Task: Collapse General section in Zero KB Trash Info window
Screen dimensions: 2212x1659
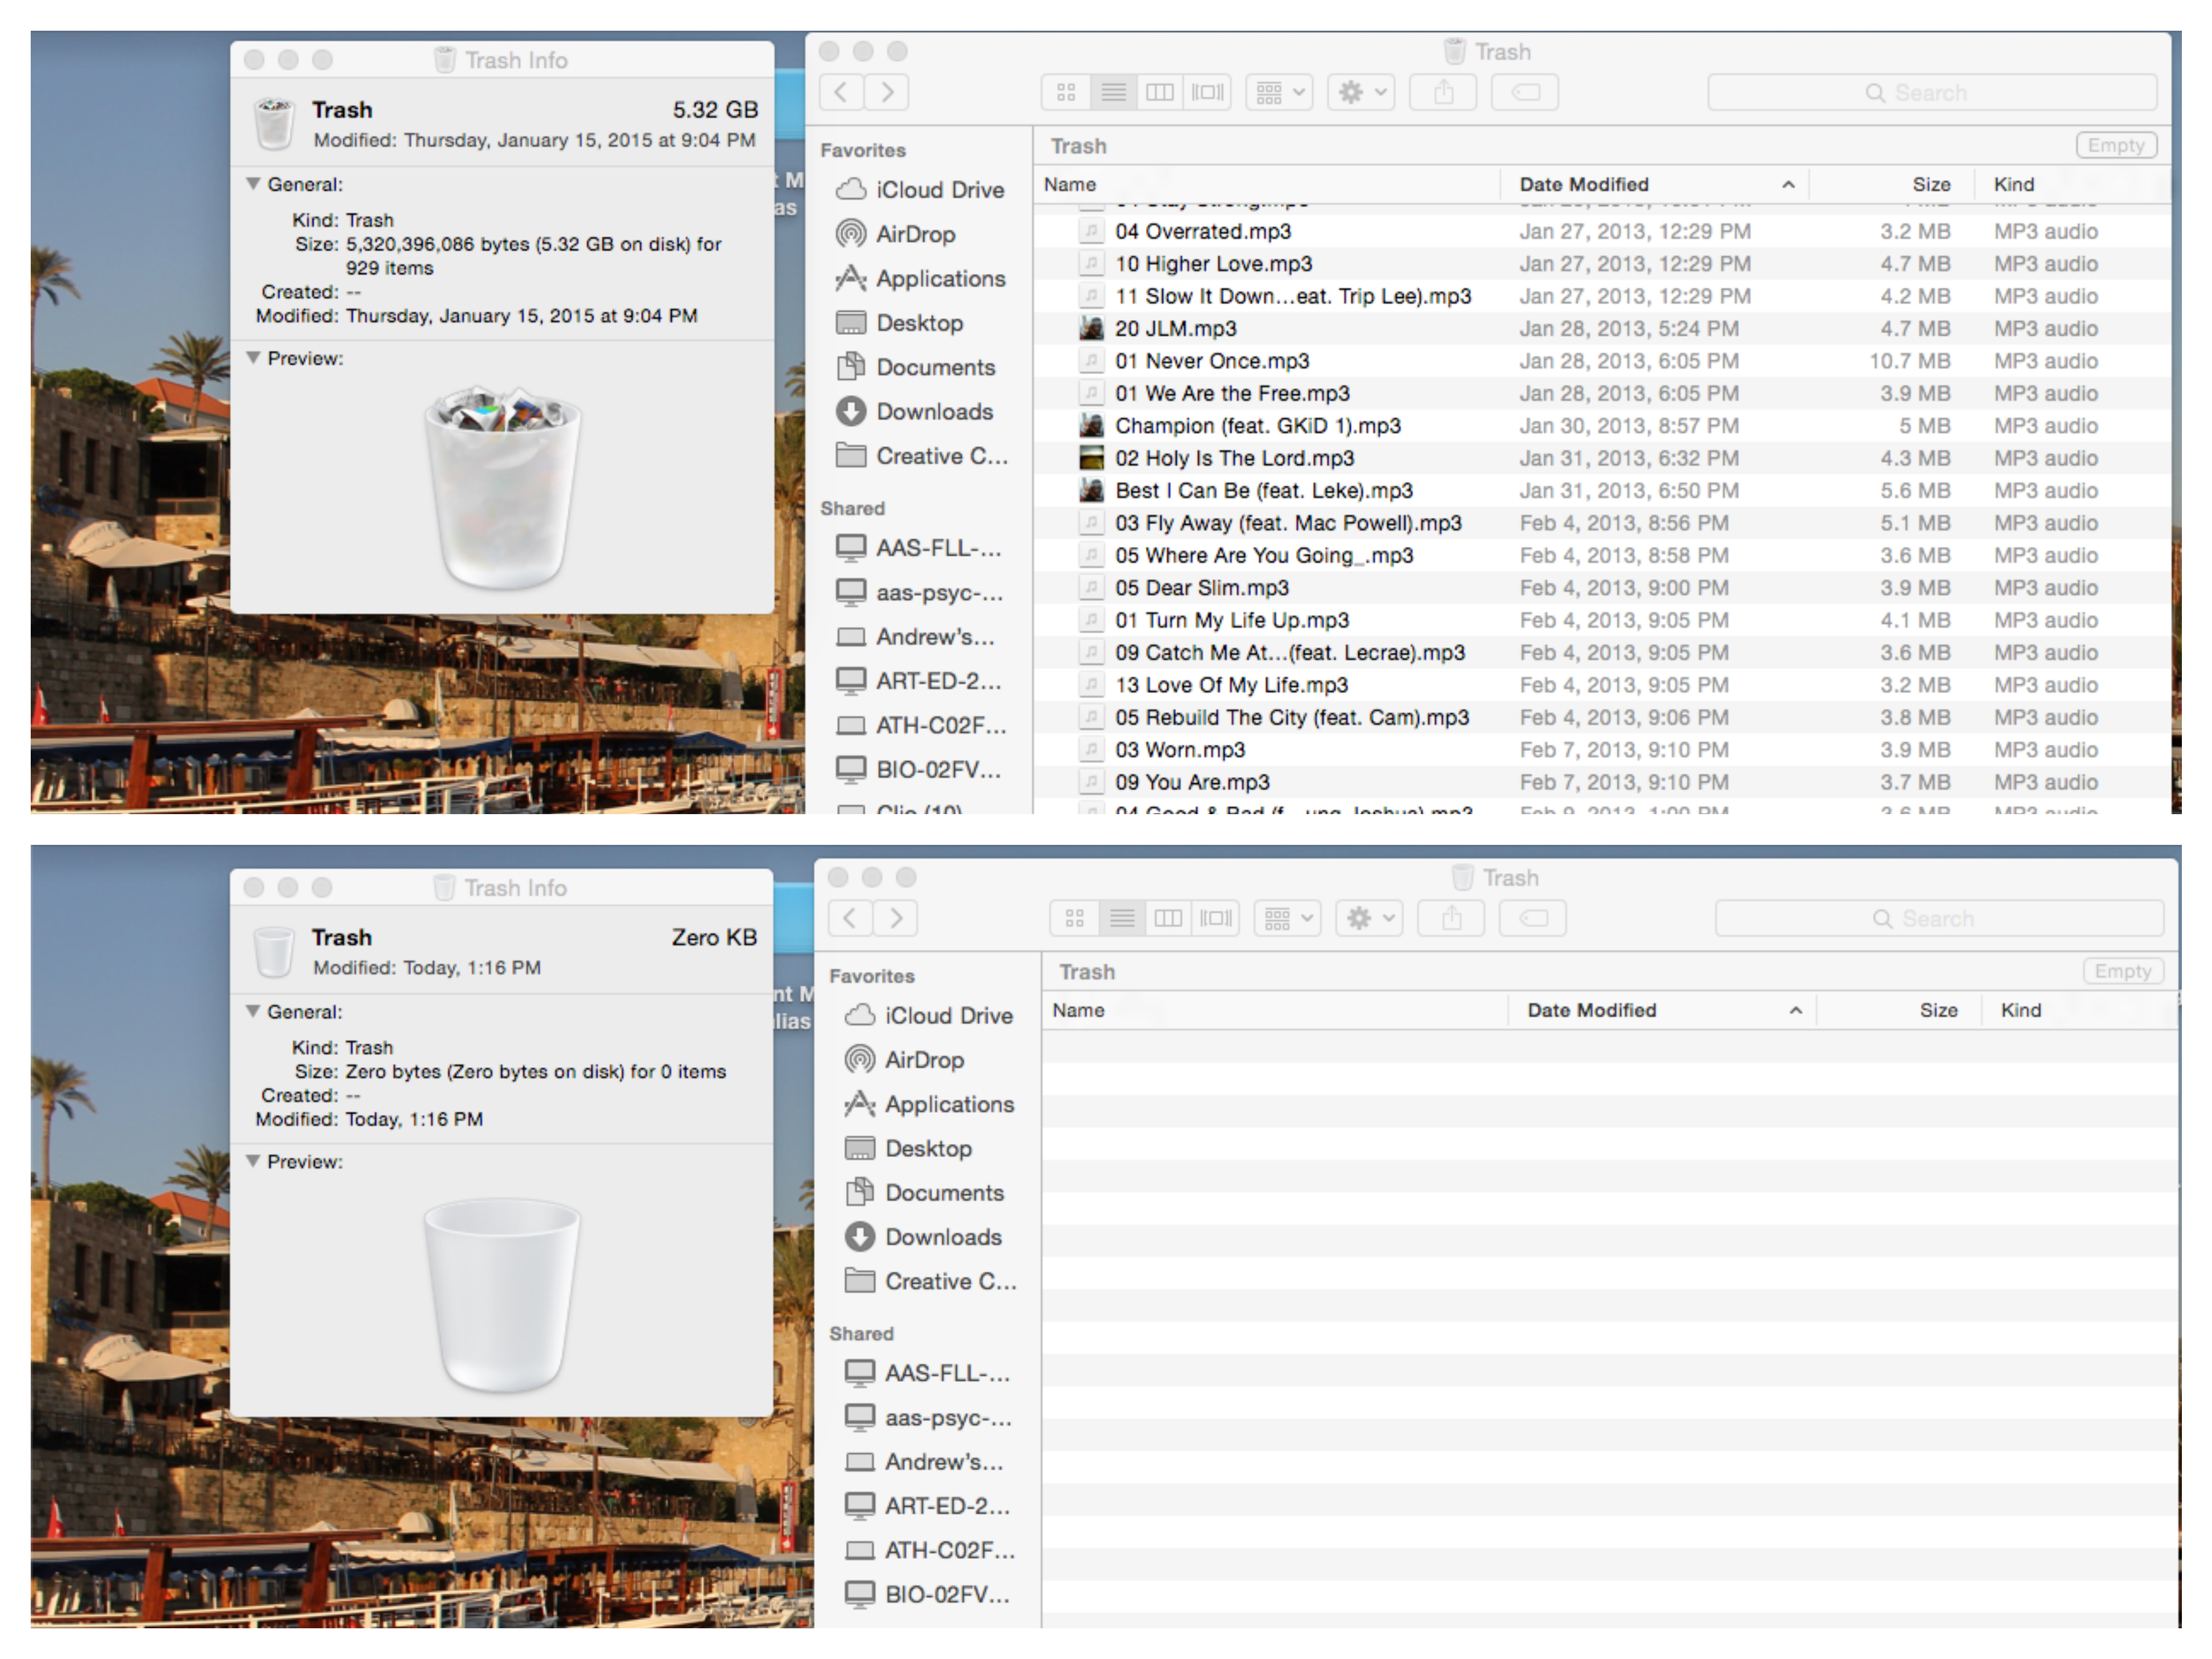Action: point(254,1011)
